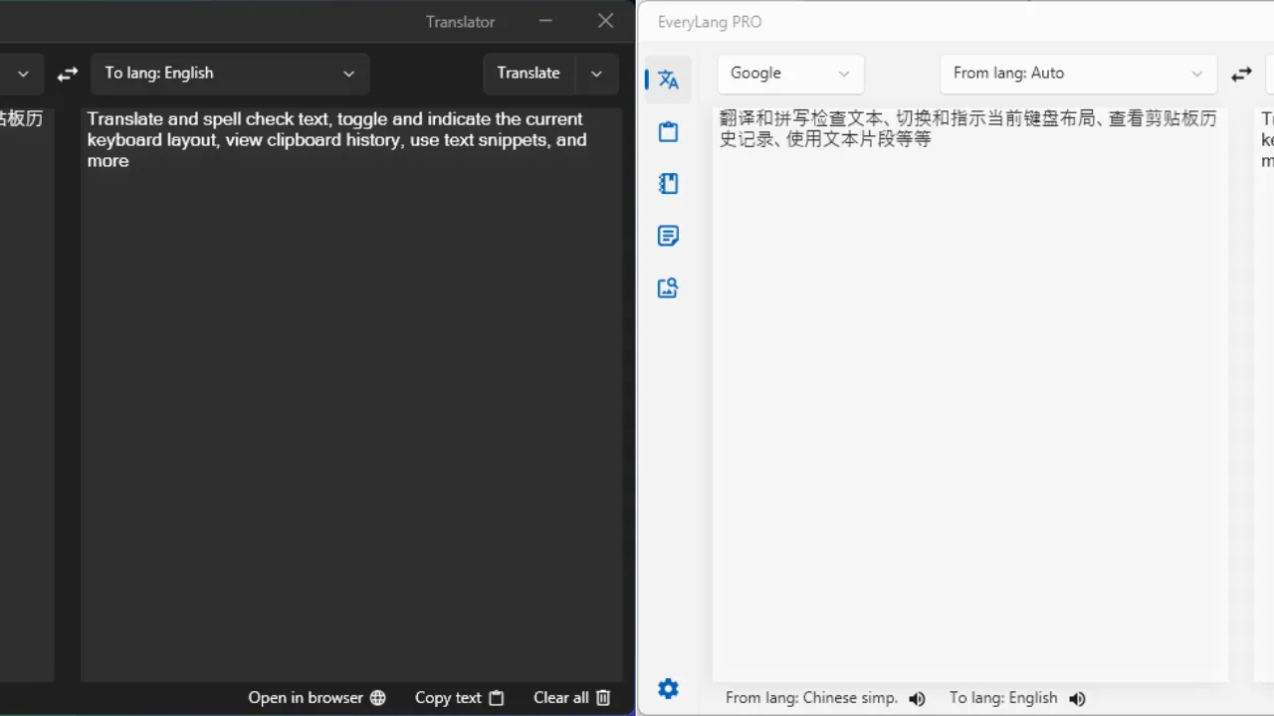The image size is (1274, 716).
Task: Click the From lang: Chinese simp. status label
Action: coord(811,698)
